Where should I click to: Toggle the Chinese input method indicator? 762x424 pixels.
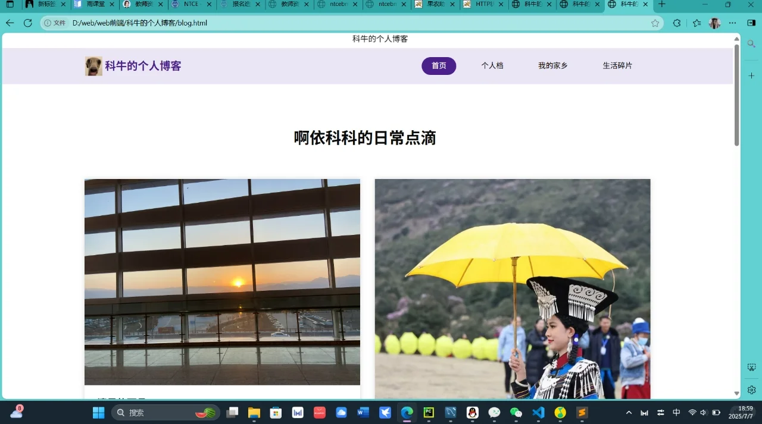click(676, 413)
